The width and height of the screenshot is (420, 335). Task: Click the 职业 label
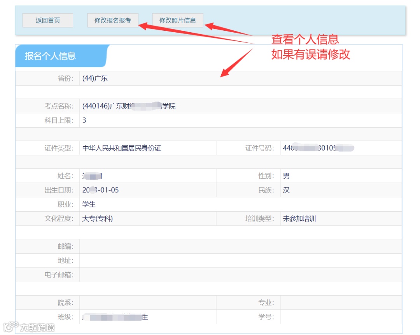coord(65,205)
